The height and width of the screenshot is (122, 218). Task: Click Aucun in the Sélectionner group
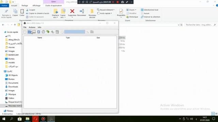[145, 14]
